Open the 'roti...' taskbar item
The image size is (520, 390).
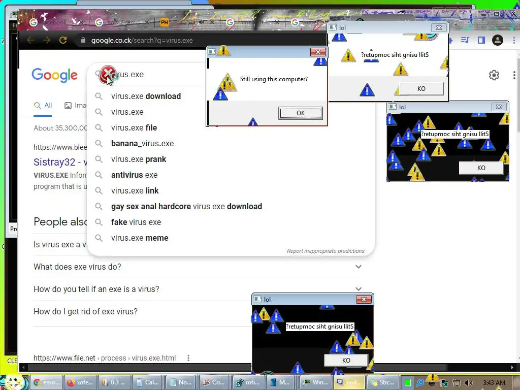click(x=248, y=382)
